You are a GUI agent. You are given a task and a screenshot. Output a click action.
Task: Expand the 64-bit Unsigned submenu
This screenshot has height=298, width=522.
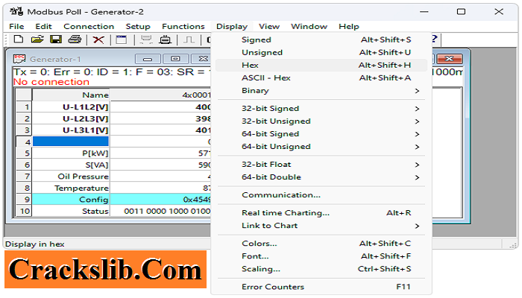click(x=321, y=147)
